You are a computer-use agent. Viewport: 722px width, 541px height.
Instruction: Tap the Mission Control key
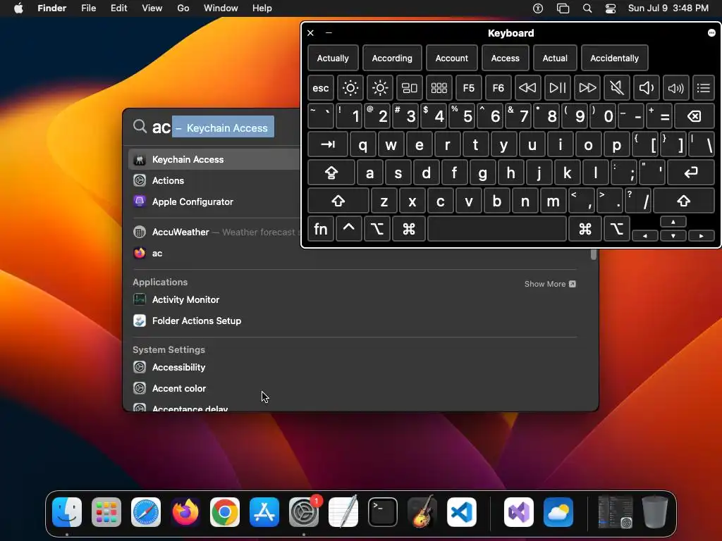[x=410, y=88]
